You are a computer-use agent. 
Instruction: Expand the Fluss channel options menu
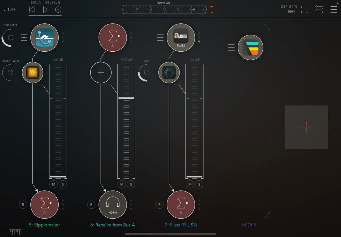click(160, 38)
